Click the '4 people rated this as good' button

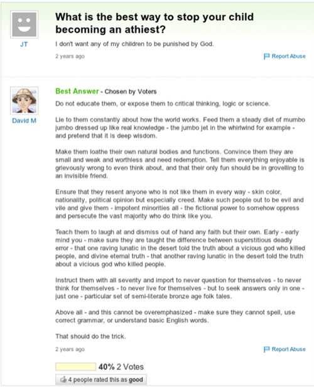click(101, 379)
